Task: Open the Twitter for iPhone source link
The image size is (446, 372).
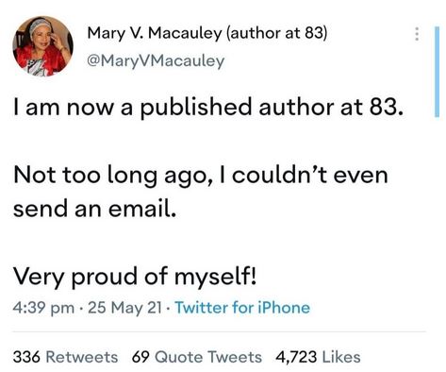Action: [x=242, y=308]
